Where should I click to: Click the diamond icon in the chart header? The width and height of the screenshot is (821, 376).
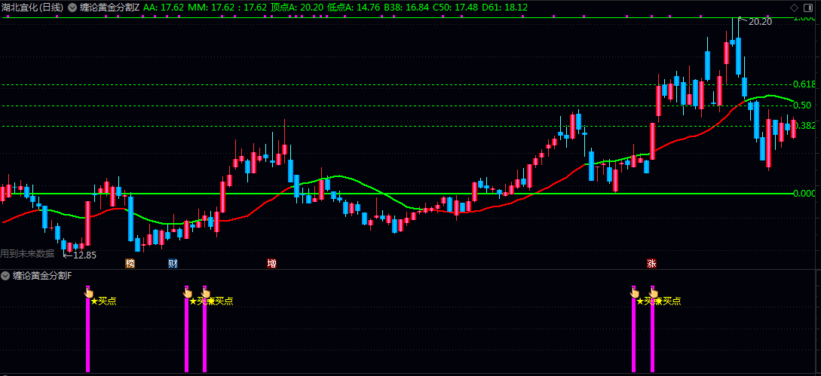click(x=794, y=8)
